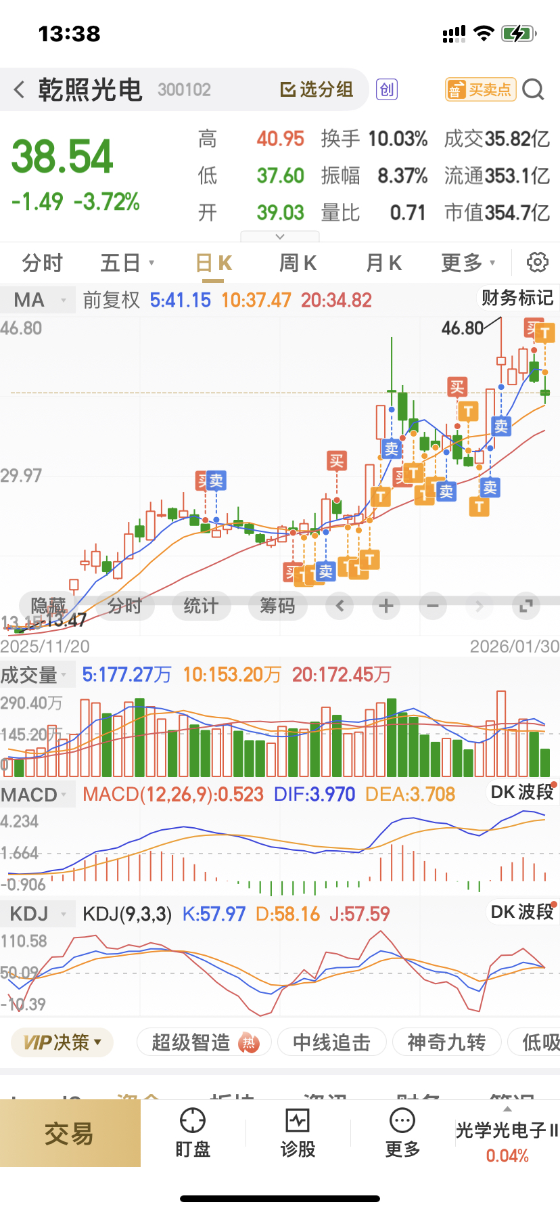Open the 买卖点 buy-sell points feature
560x1213 pixels.
480,89
